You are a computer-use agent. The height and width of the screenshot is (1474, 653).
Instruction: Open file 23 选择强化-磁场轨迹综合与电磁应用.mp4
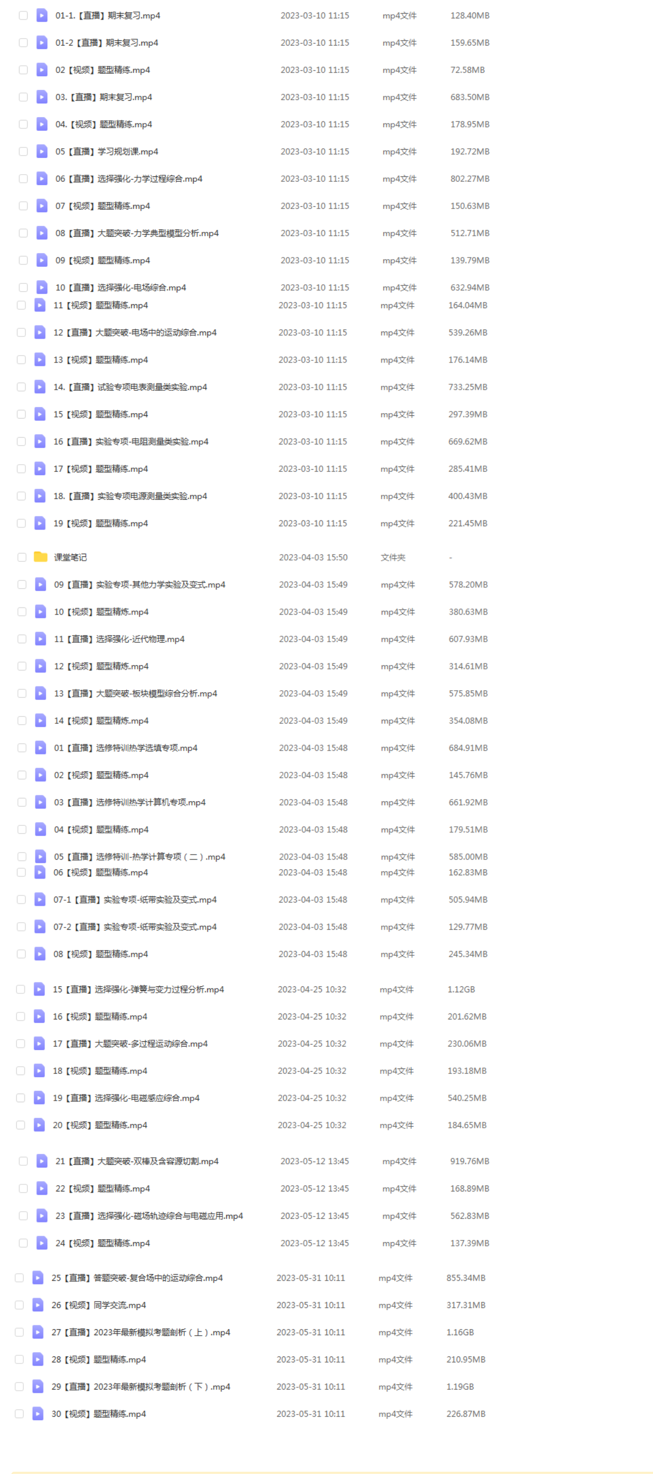tap(148, 1215)
